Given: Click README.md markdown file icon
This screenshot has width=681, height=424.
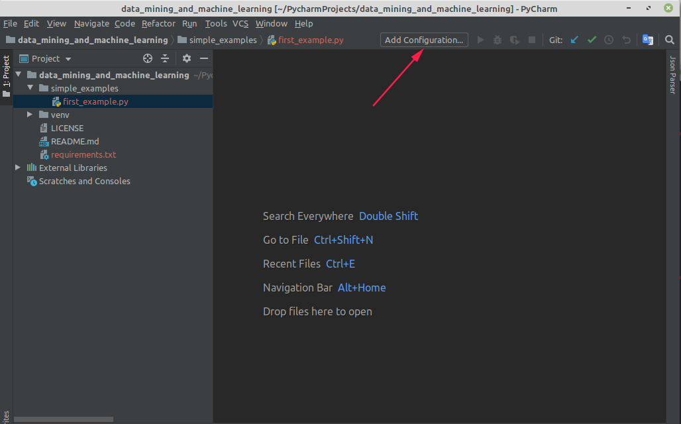Looking at the screenshot, I should pos(44,142).
